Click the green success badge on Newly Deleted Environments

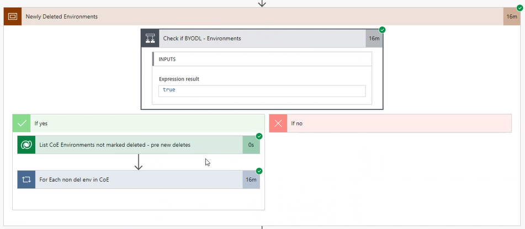(519, 8)
